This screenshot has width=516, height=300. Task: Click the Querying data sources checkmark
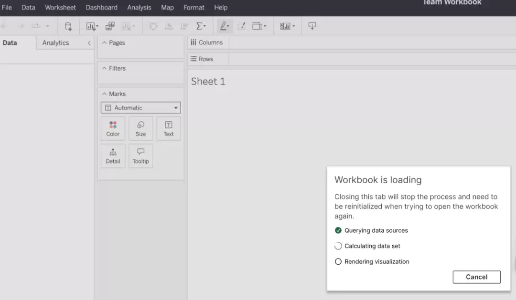click(338, 230)
